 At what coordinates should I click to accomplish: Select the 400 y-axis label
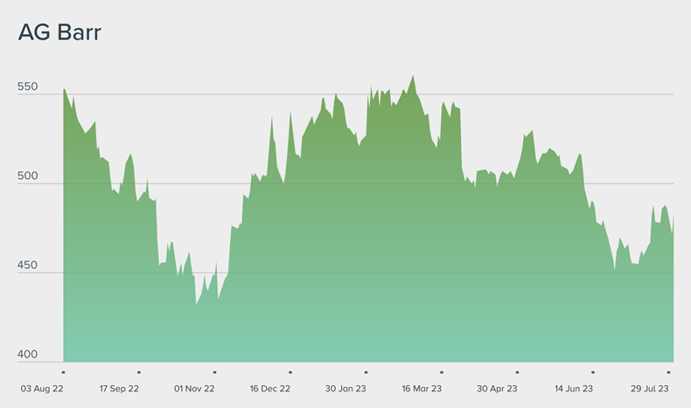tap(28, 355)
